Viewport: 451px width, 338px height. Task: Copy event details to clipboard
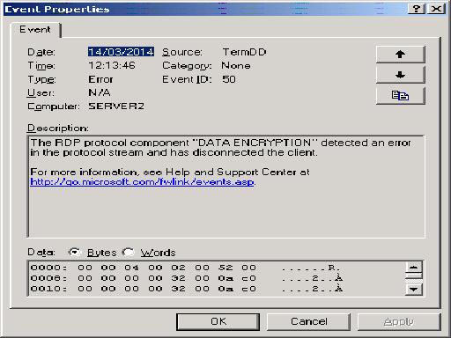click(400, 95)
